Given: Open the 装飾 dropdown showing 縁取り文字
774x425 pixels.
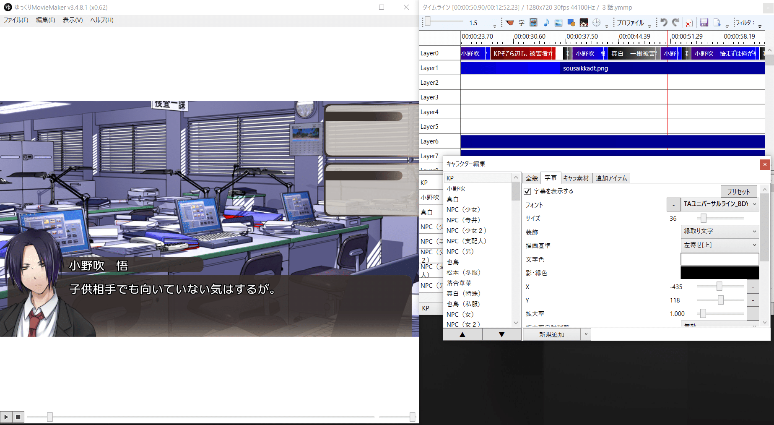Looking at the screenshot, I should [x=719, y=231].
